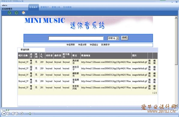Click the song URL ending 442/7.Wma
This screenshot has height=117, width=179.
point(106,87)
